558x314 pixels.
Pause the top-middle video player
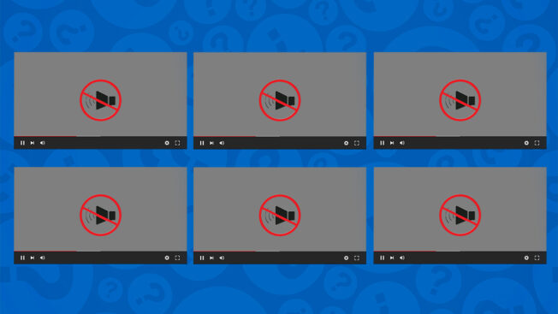pos(202,143)
